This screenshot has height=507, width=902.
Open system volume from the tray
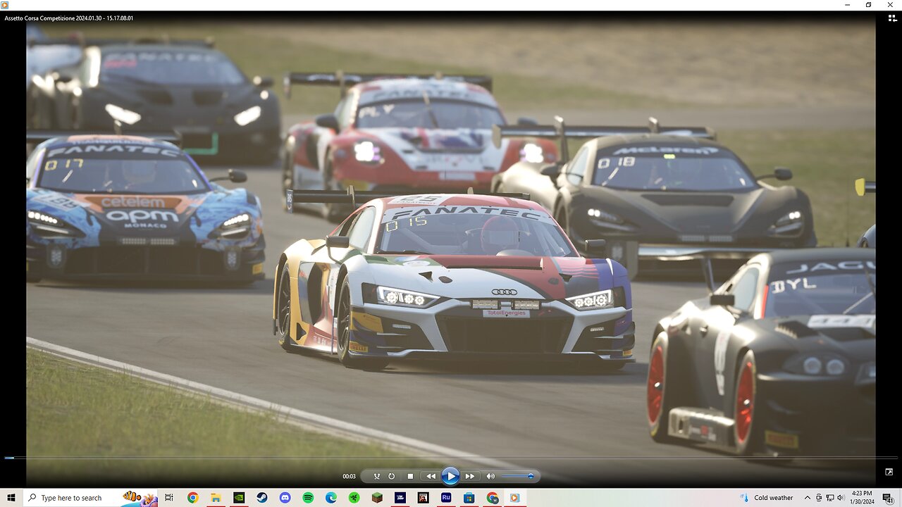pos(840,498)
